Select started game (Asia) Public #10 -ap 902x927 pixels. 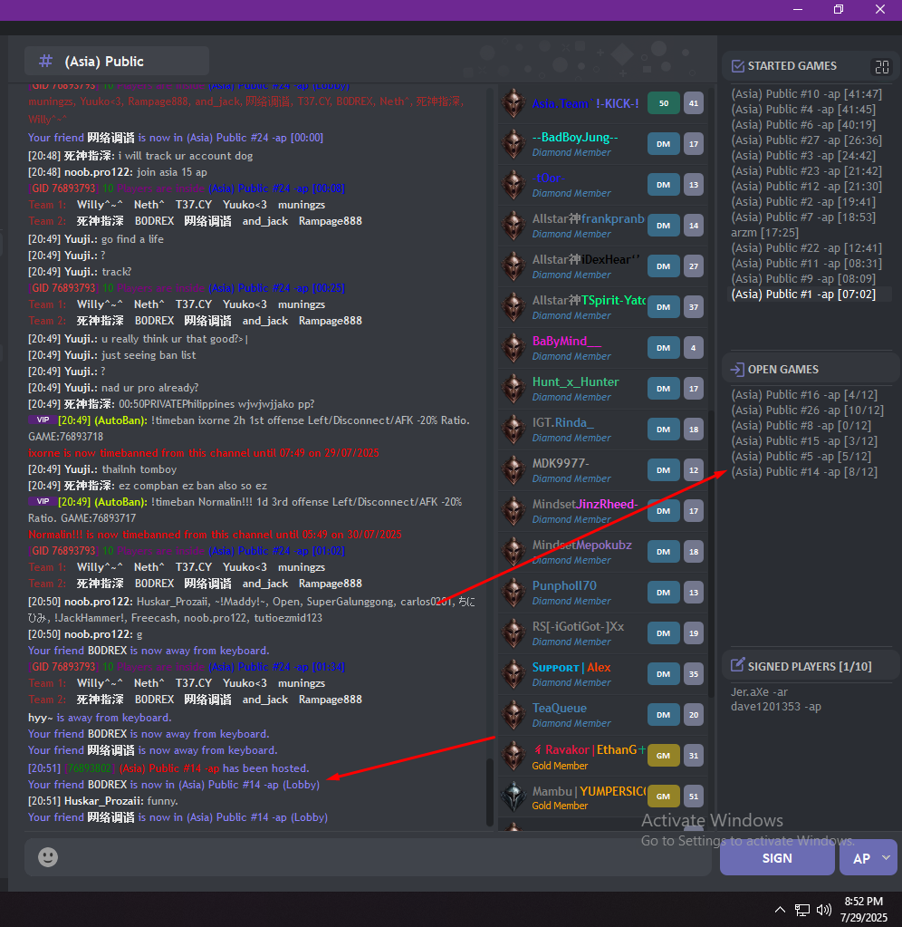point(806,94)
